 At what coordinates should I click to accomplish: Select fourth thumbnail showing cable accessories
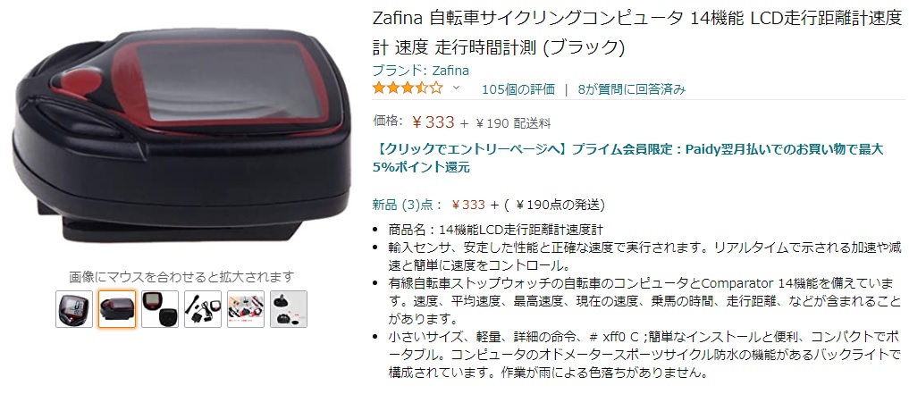point(203,309)
